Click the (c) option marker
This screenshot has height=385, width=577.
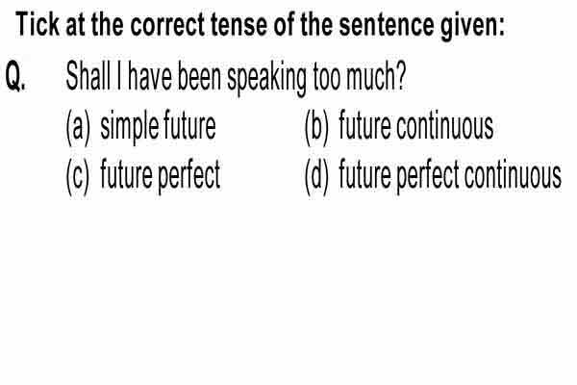[x=78, y=176]
